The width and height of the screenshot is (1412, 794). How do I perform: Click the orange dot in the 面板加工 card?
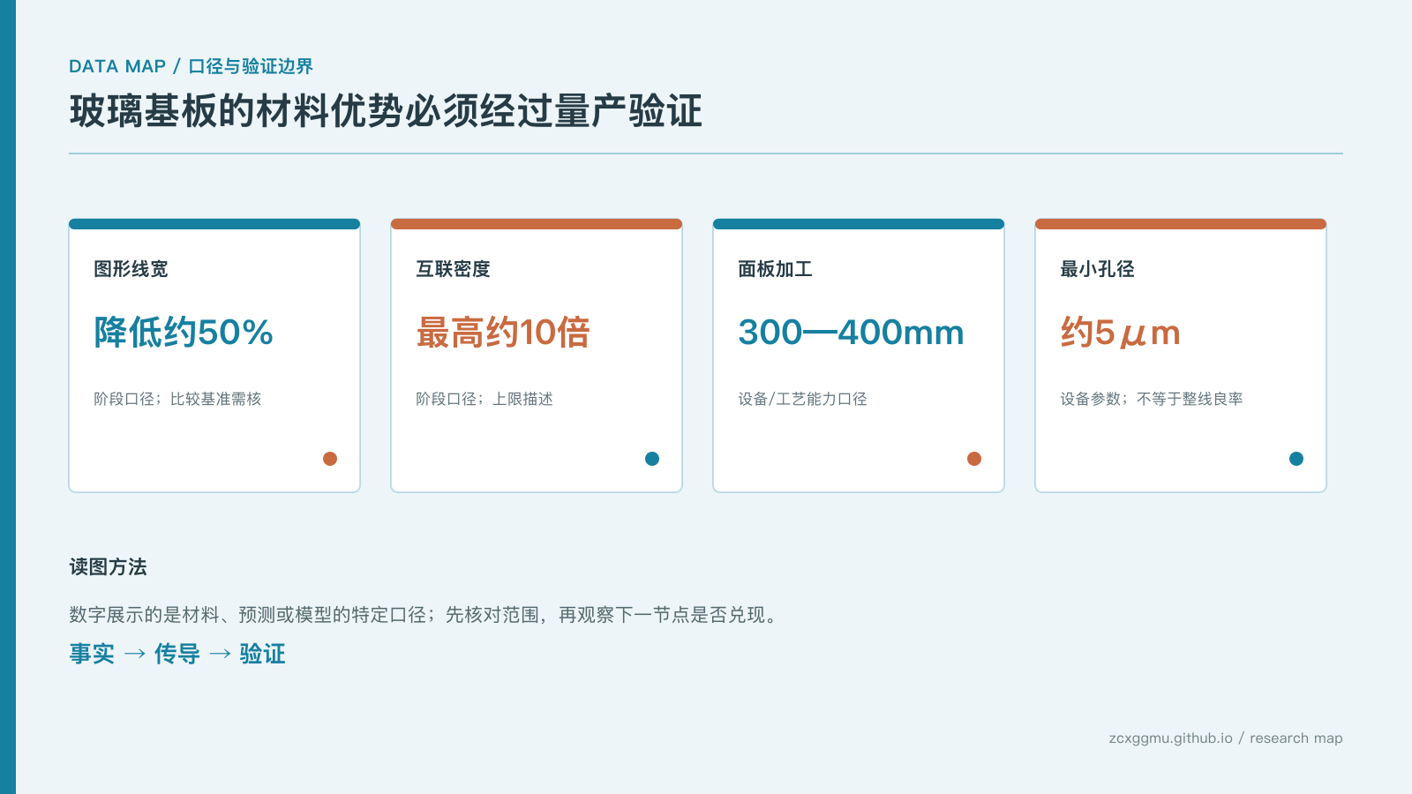point(974,459)
